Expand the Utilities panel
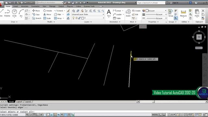The image size is (208, 117). 185,22
